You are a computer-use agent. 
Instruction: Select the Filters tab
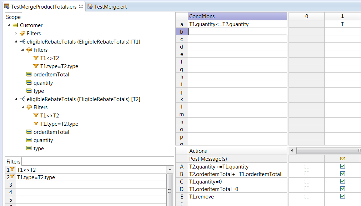pos(13,161)
